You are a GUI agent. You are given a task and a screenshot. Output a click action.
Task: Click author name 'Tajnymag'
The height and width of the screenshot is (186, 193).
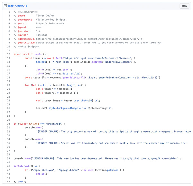point(41,35)
